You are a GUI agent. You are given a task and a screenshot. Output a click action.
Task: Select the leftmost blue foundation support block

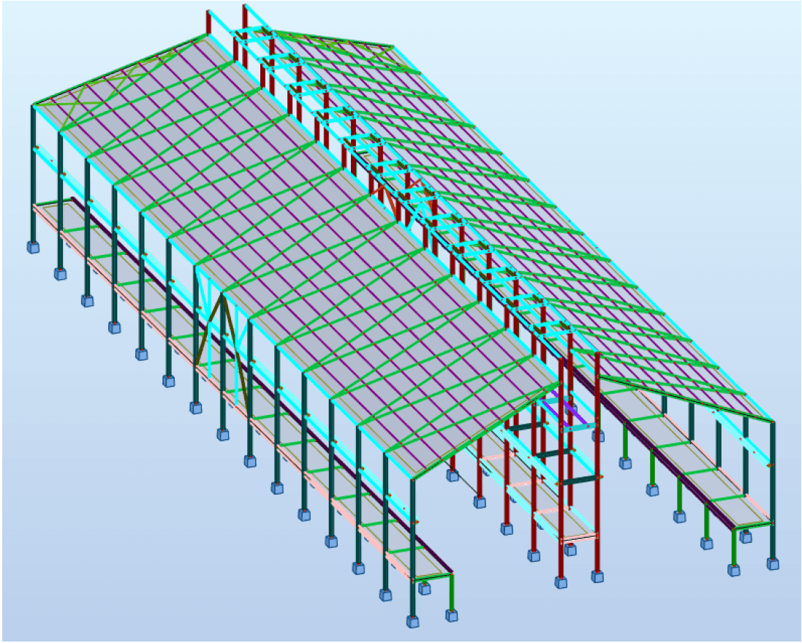click(x=33, y=247)
